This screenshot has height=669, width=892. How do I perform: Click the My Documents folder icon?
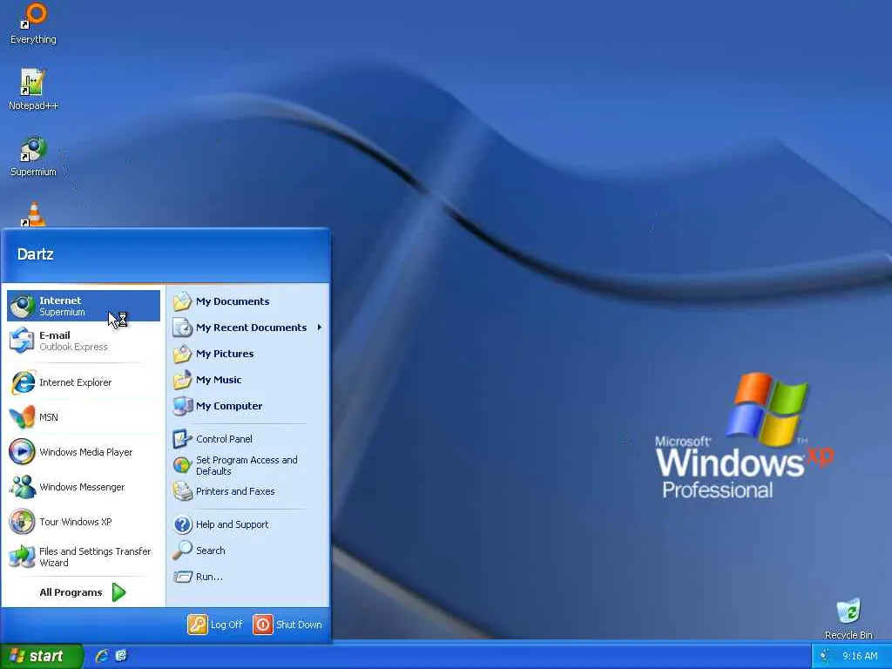click(x=183, y=301)
